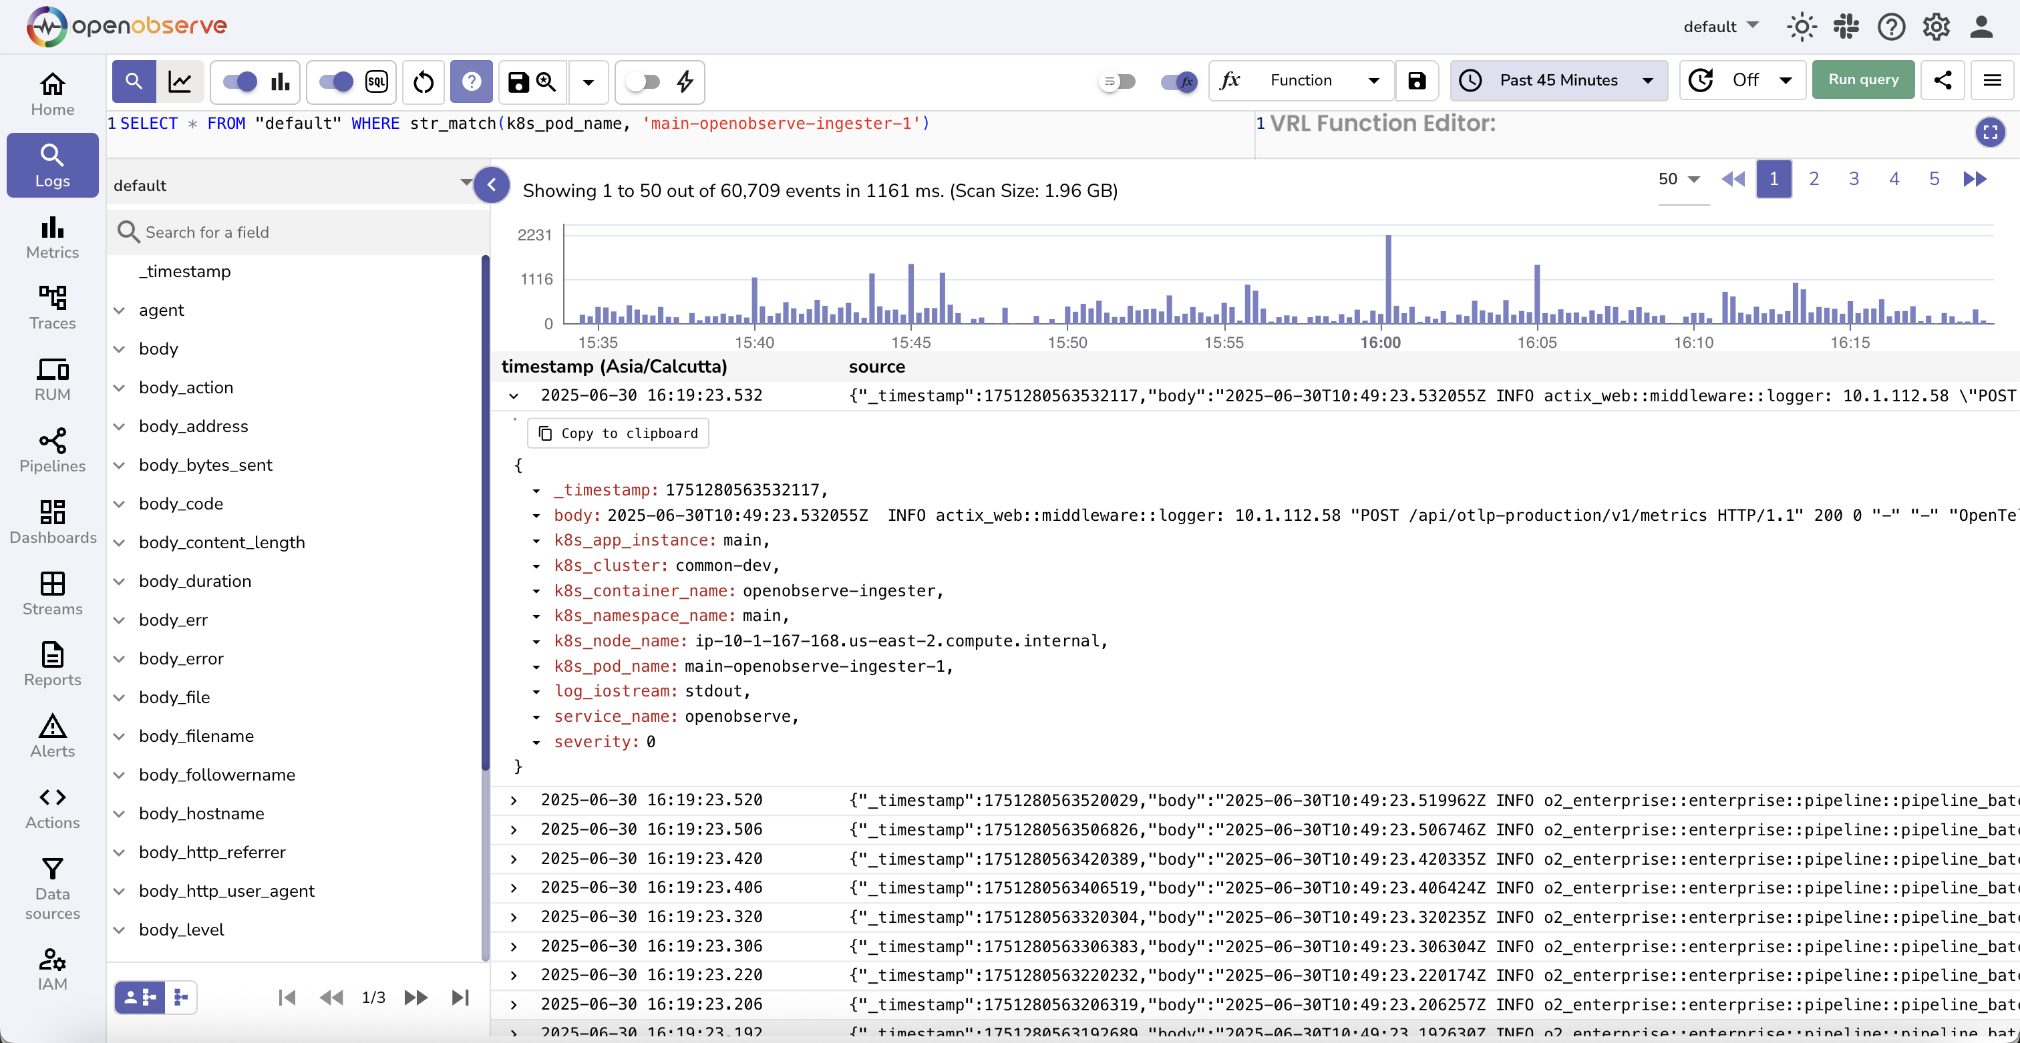Go to results page 3
This screenshot has width=2020, height=1043.
tap(1854, 179)
